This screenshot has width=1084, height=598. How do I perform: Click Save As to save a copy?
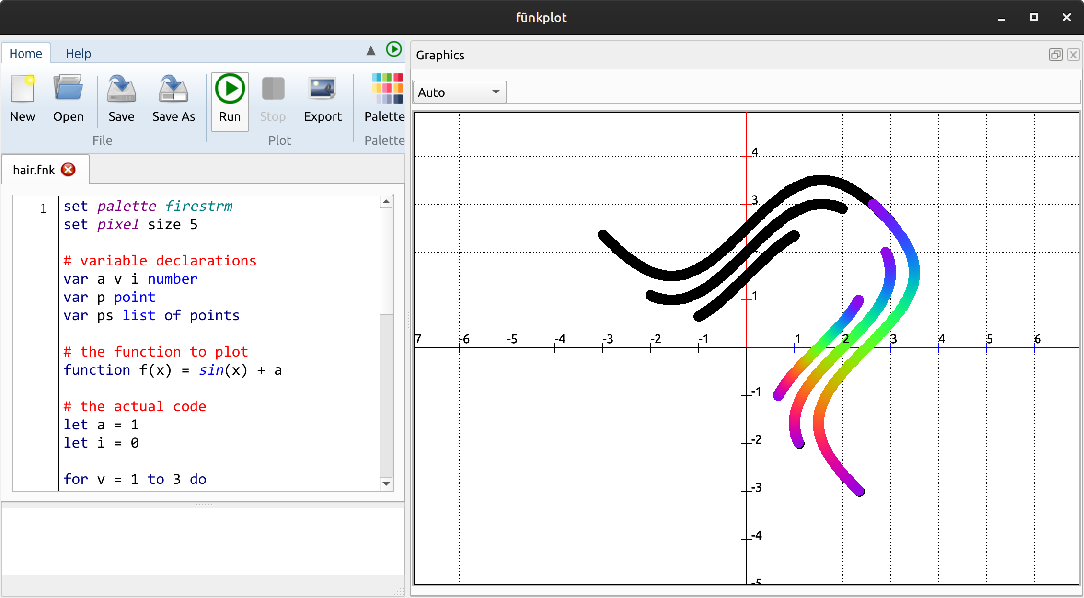click(173, 96)
